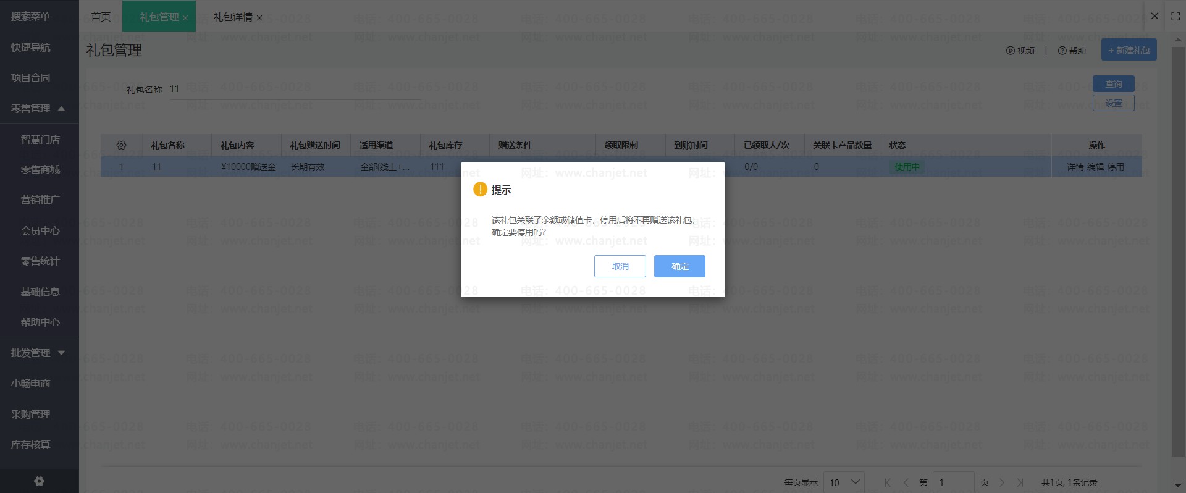
Task: Close all tabs with the top-right X icon
Action: coord(1154,16)
